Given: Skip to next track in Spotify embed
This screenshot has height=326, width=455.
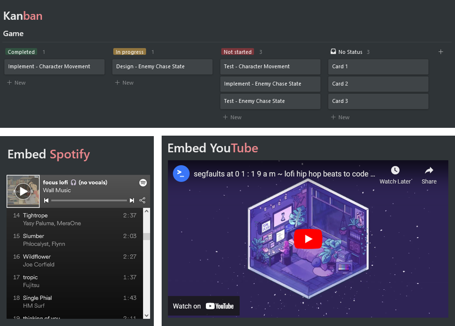Looking at the screenshot, I should (132, 200).
